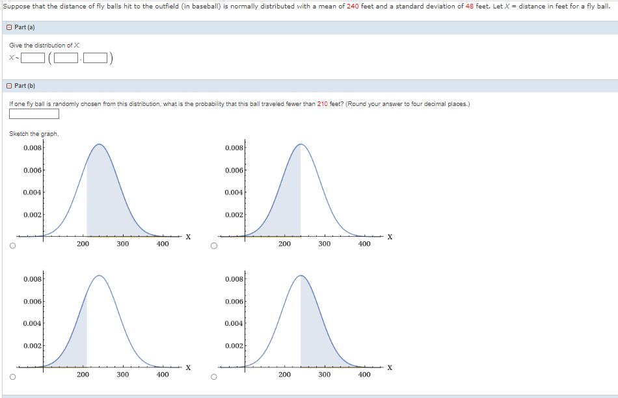The width and height of the screenshot is (618, 398).
Task: Select the radio button under the top-left graph
Action: [x=14, y=245]
